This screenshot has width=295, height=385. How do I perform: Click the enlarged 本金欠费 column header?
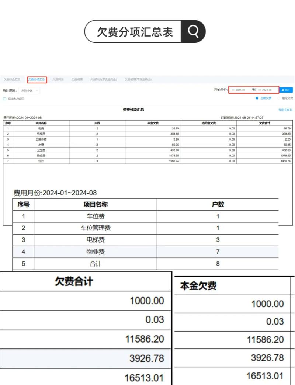pos(198,285)
